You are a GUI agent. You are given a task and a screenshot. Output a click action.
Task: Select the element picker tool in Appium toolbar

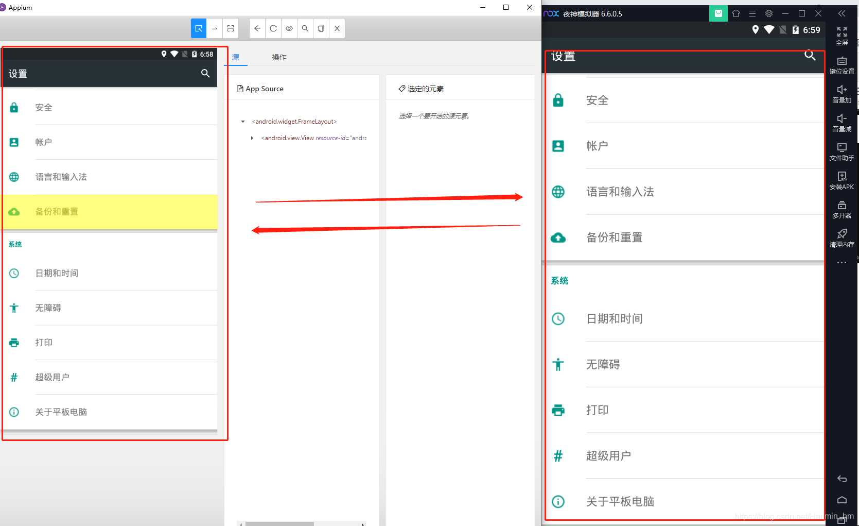[x=198, y=28]
